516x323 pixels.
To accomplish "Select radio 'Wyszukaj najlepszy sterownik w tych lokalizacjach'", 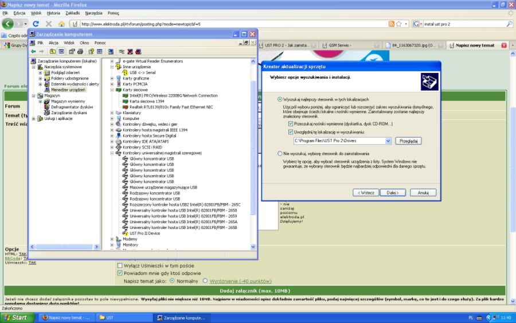I will tap(280, 99).
